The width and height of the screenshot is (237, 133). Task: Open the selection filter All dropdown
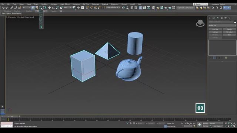click(26, 7)
